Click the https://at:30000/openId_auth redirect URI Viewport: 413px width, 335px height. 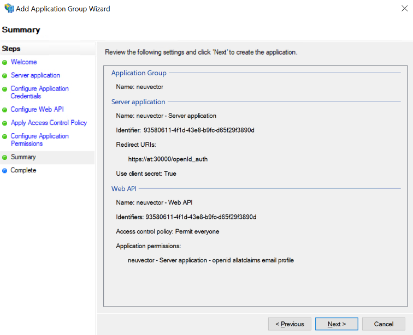click(x=168, y=159)
